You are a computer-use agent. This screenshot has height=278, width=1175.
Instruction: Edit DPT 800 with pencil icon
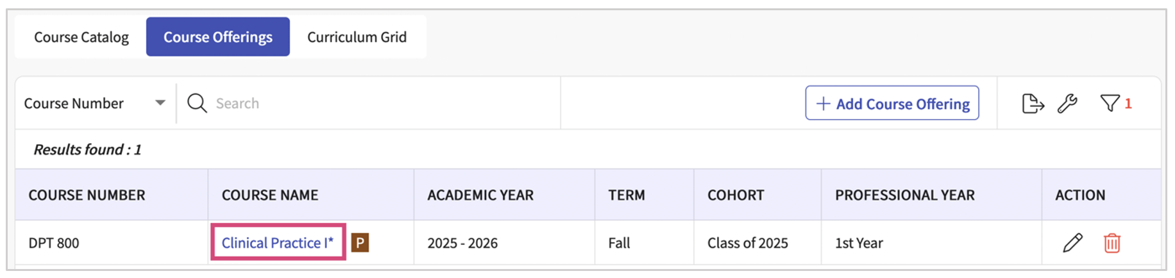1072,243
